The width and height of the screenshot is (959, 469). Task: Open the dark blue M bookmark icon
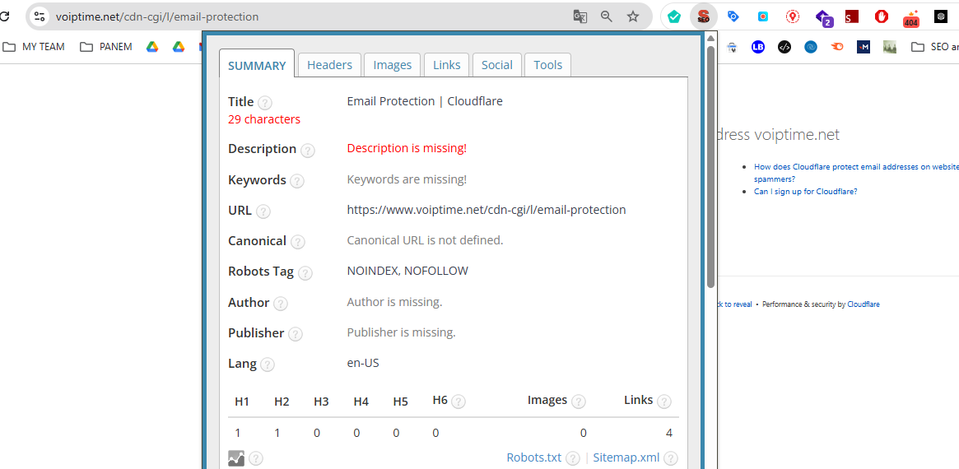click(x=863, y=46)
